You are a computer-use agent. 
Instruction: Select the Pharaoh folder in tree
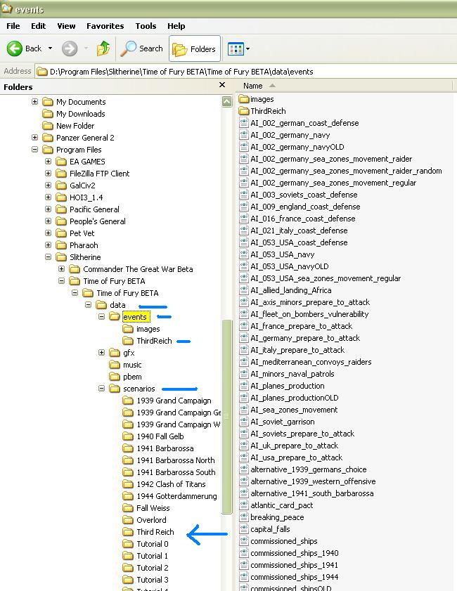pos(84,245)
